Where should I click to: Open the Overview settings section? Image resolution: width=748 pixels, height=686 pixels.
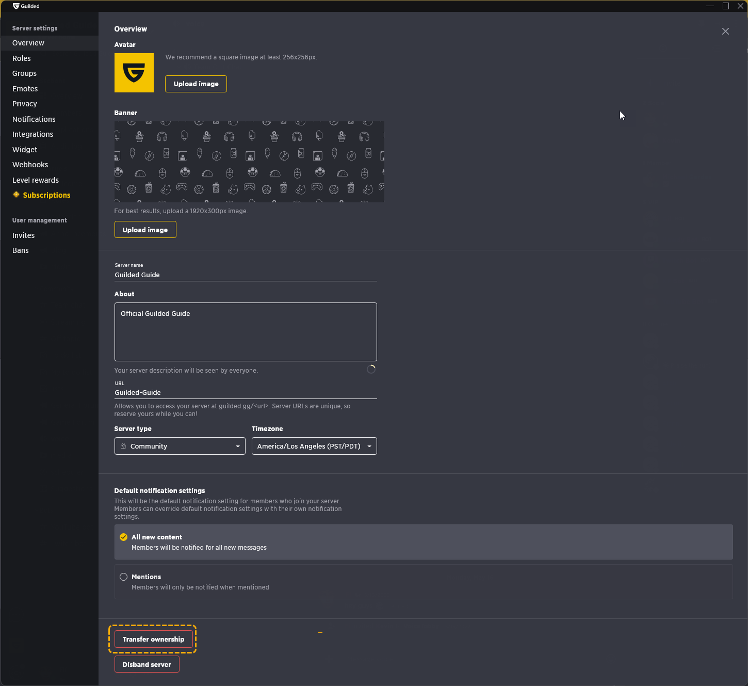click(x=49, y=43)
